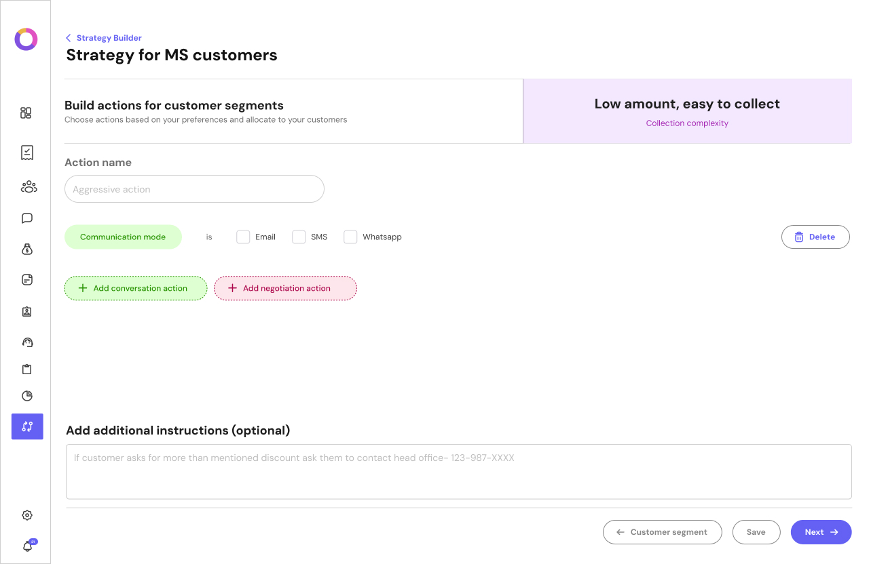Select the pie chart analytics icon

coord(26,395)
